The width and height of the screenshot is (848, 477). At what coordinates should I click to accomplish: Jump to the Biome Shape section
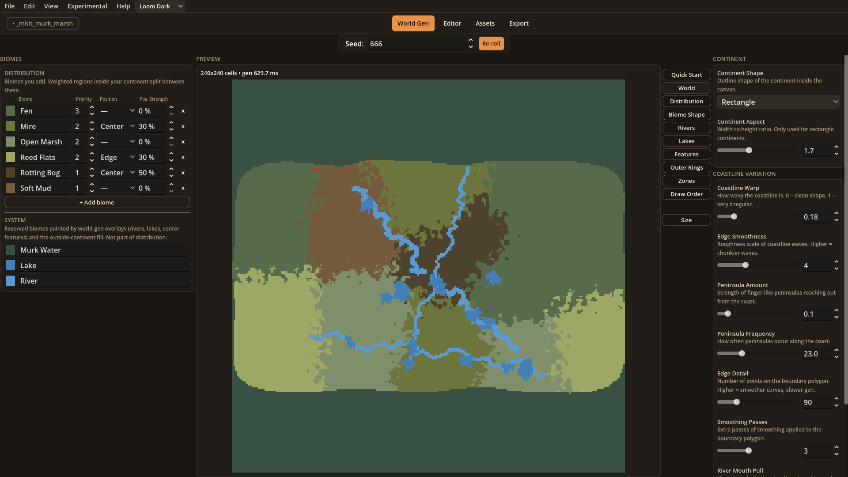tap(686, 114)
